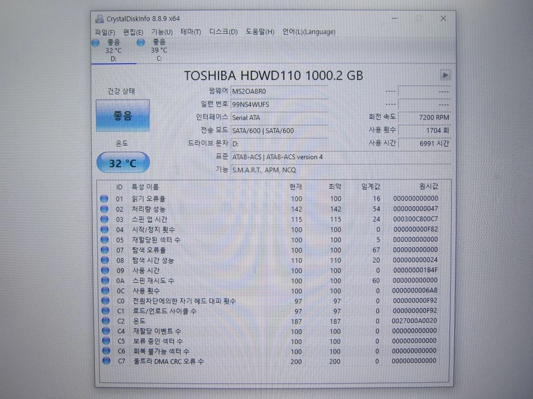Select raw value 000300C800C7
This screenshot has height=399, width=533.
point(415,219)
